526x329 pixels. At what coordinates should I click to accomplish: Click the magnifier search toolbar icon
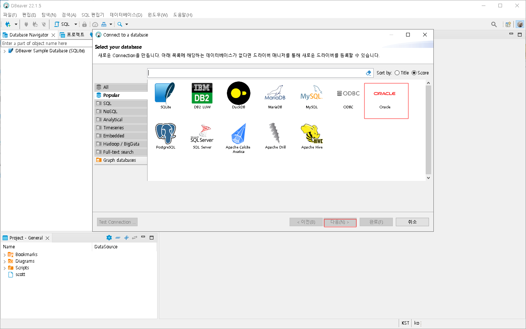point(120,24)
